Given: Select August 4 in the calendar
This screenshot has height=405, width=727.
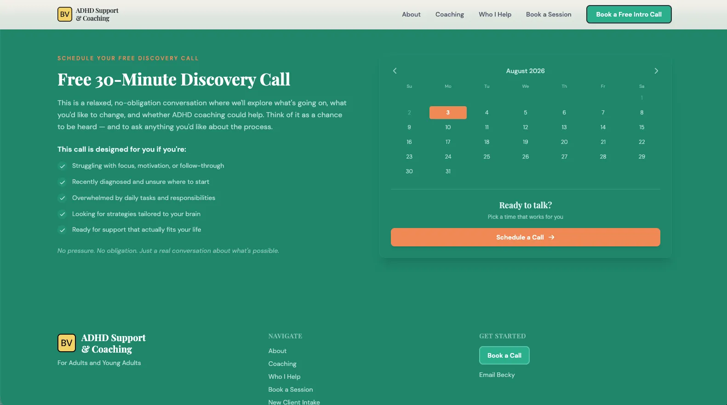Looking at the screenshot, I should pyautogui.click(x=487, y=113).
